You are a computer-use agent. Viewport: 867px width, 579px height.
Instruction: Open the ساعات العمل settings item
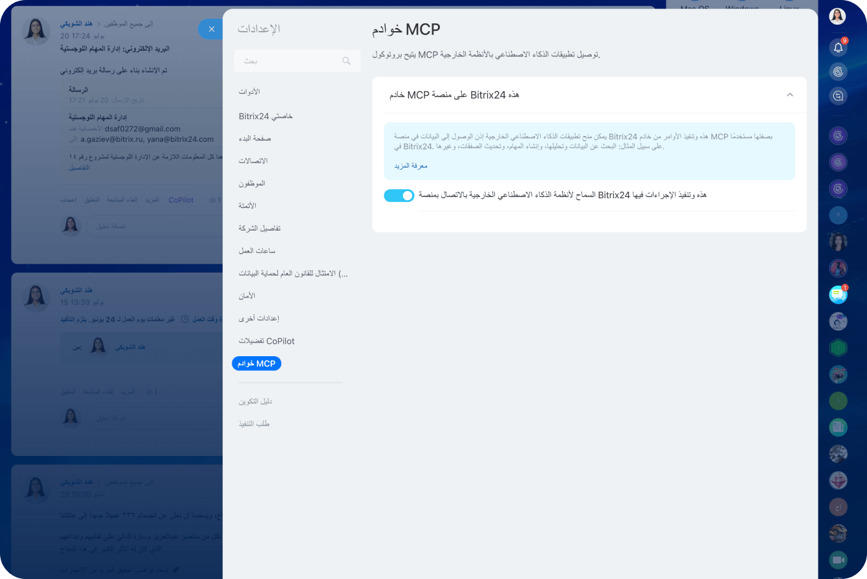tap(257, 251)
